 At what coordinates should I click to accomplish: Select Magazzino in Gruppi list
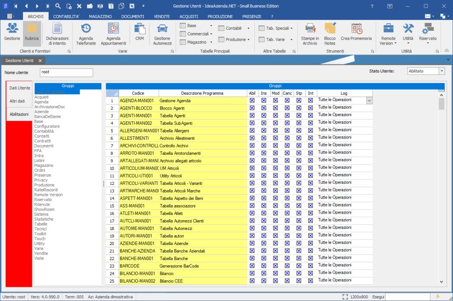[x=44, y=166]
